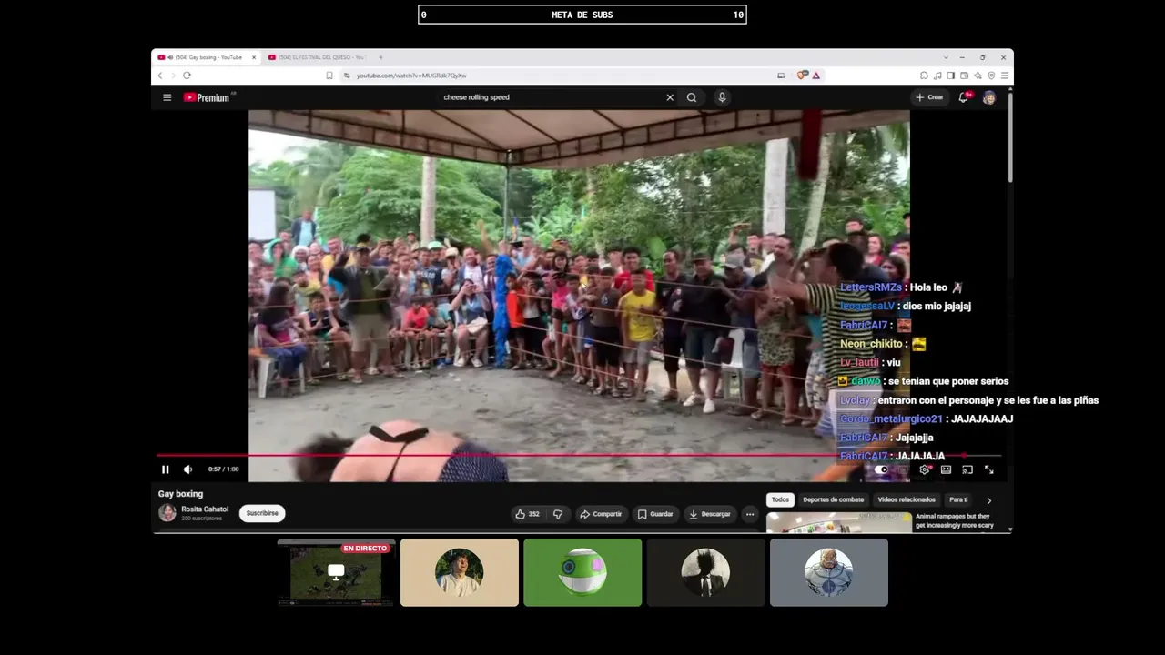
Task: Click the Compartir button
Action: point(601,514)
